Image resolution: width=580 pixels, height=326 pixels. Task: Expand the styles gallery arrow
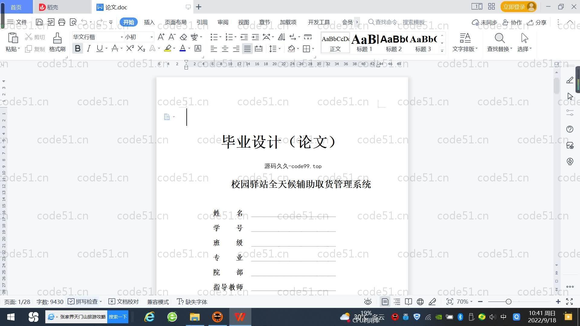coord(442,50)
